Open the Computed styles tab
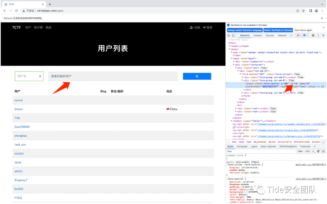The image size is (327, 204). click(242, 147)
